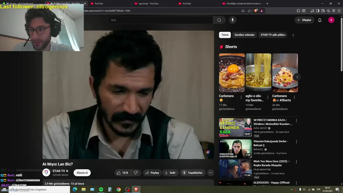Open options for Wish You Were Here video
The image size is (343, 193).
(296, 162)
